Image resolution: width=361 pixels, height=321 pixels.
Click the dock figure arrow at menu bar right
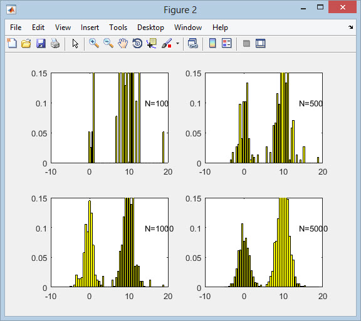tap(350, 27)
